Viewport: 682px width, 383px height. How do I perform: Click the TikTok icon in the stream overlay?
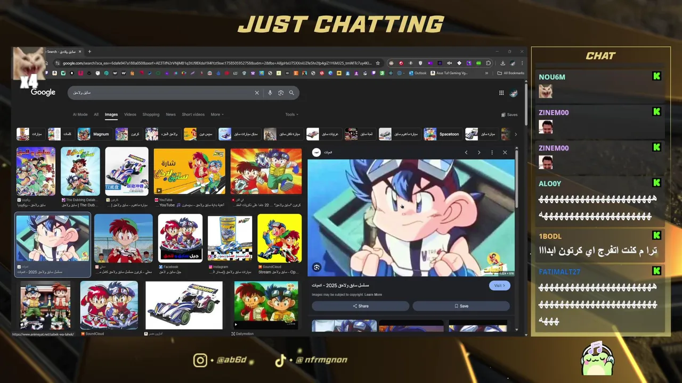tap(281, 360)
